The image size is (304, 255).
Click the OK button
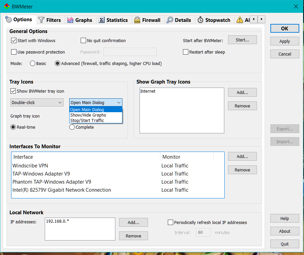(284, 29)
